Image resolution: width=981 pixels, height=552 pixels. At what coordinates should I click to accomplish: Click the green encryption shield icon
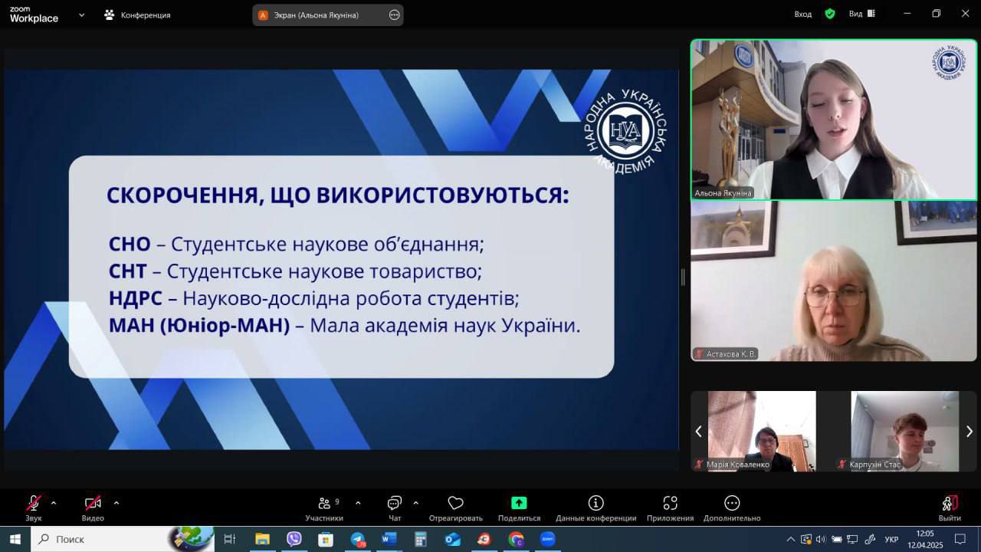pyautogui.click(x=829, y=14)
